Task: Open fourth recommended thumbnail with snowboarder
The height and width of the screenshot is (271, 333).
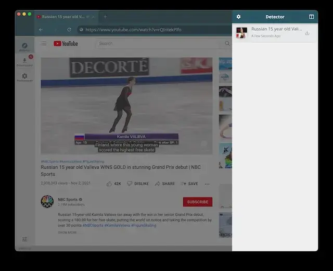Action: point(225,156)
